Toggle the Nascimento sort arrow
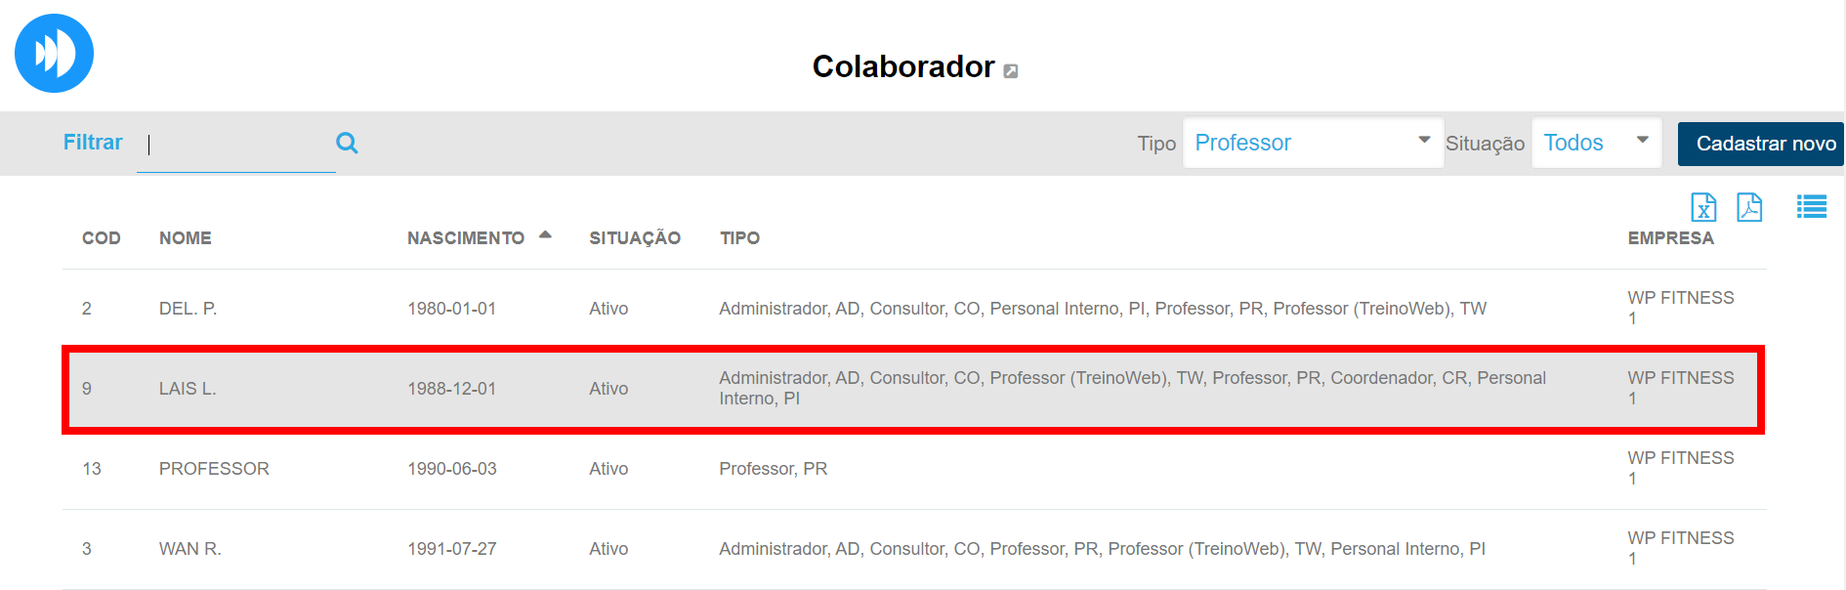Screen dimensions: 1846x590 pos(545,235)
